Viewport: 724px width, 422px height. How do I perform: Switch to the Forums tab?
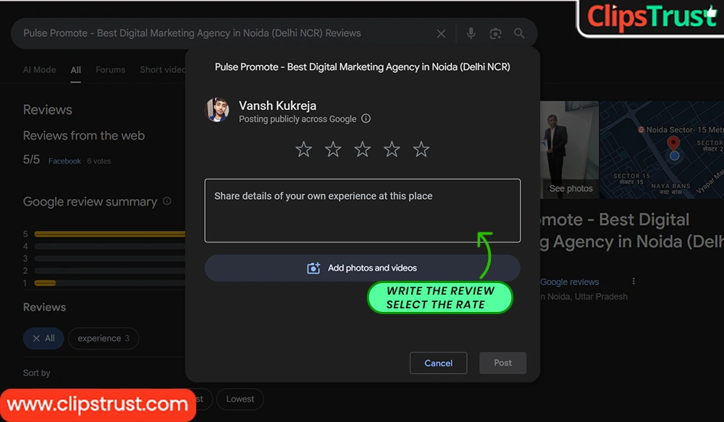pyautogui.click(x=110, y=69)
